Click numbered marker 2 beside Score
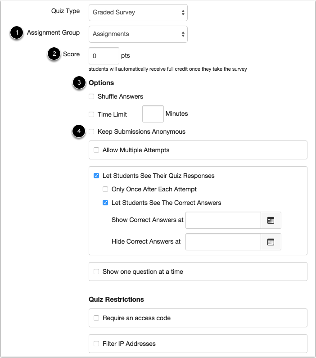316x358 pixels. [x=54, y=54]
